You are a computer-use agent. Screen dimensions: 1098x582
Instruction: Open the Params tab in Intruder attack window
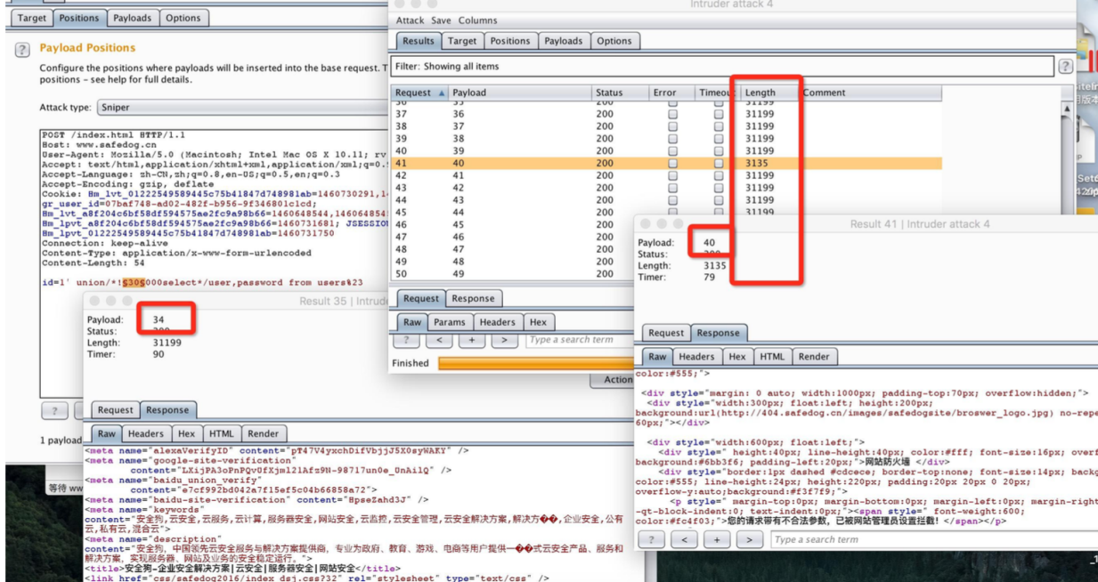[x=450, y=322]
